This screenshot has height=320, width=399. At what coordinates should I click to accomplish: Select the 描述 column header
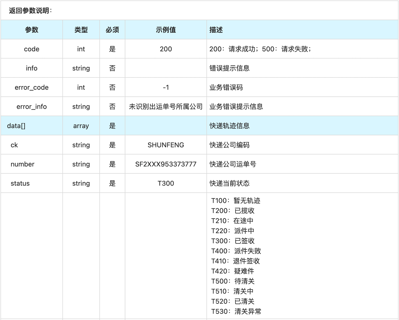coord(216,30)
